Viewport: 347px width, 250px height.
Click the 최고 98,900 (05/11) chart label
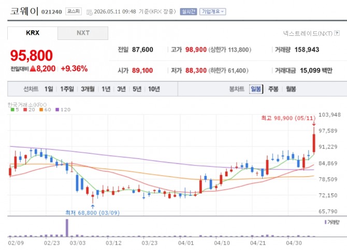coord(288,118)
